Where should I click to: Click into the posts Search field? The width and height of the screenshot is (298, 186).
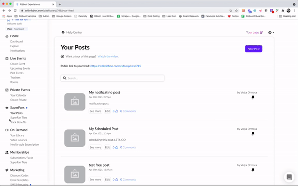112,78
